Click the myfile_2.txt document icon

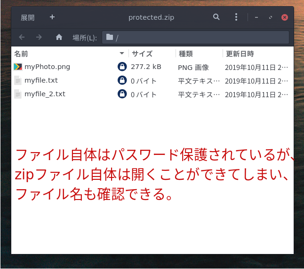tap(18, 94)
